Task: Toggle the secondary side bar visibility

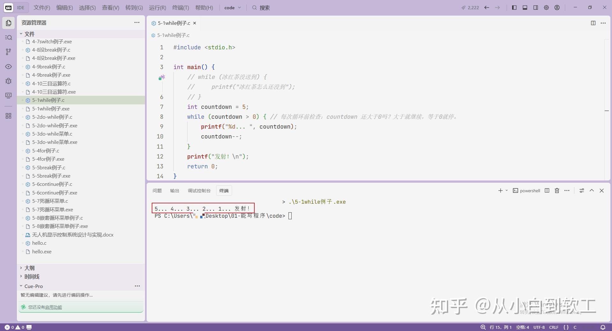Action: [x=536, y=8]
